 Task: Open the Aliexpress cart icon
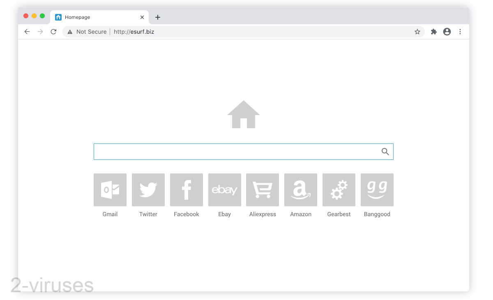(263, 190)
